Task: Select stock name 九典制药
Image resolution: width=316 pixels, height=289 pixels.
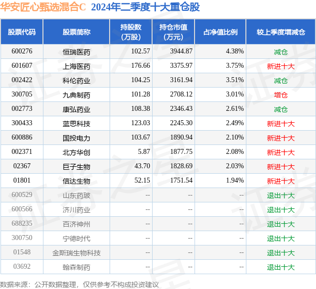Action: pos(77,95)
